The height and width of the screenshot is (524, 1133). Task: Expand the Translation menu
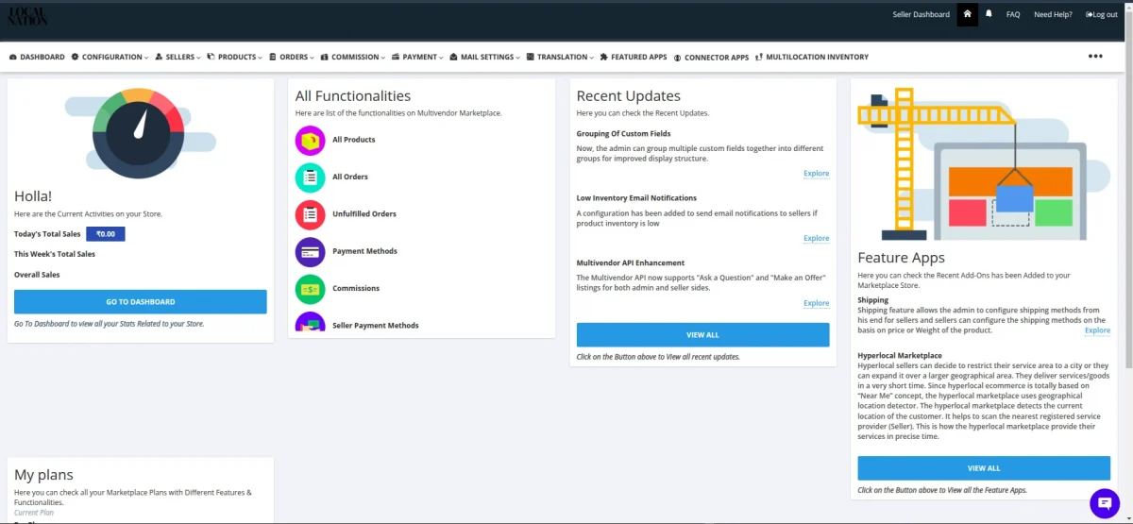coord(560,57)
